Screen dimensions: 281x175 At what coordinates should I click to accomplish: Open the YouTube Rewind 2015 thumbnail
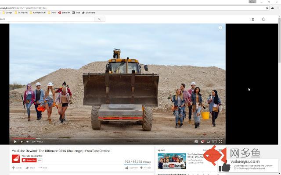click(x=172, y=161)
